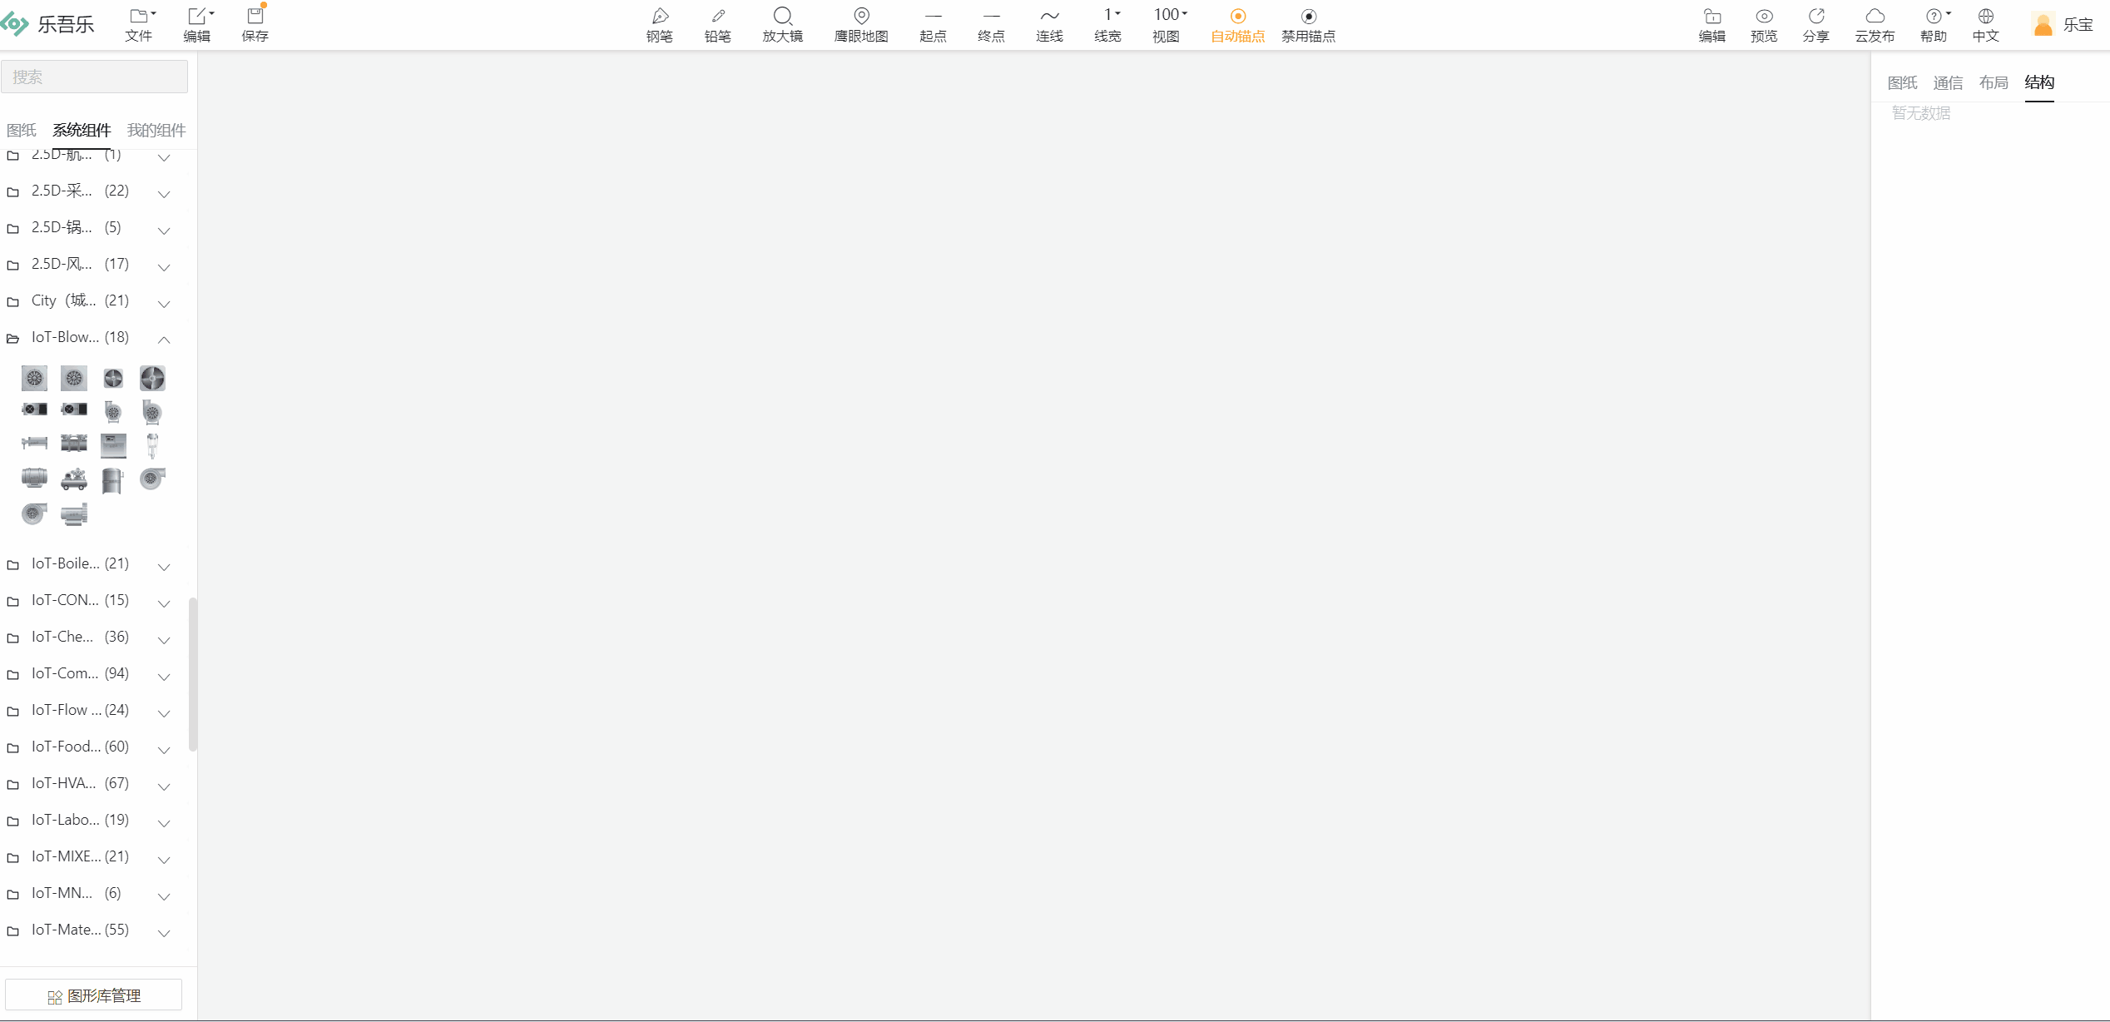The width and height of the screenshot is (2110, 1022).
Task: Select the 铅笔 pencil tool
Action: point(717,24)
